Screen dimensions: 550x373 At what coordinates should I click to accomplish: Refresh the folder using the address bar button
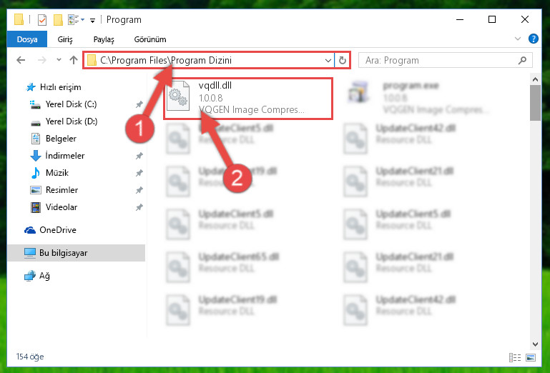pyautogui.click(x=343, y=60)
